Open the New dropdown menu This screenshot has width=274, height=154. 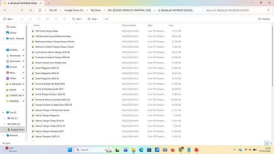pyautogui.click(x=9, y=19)
